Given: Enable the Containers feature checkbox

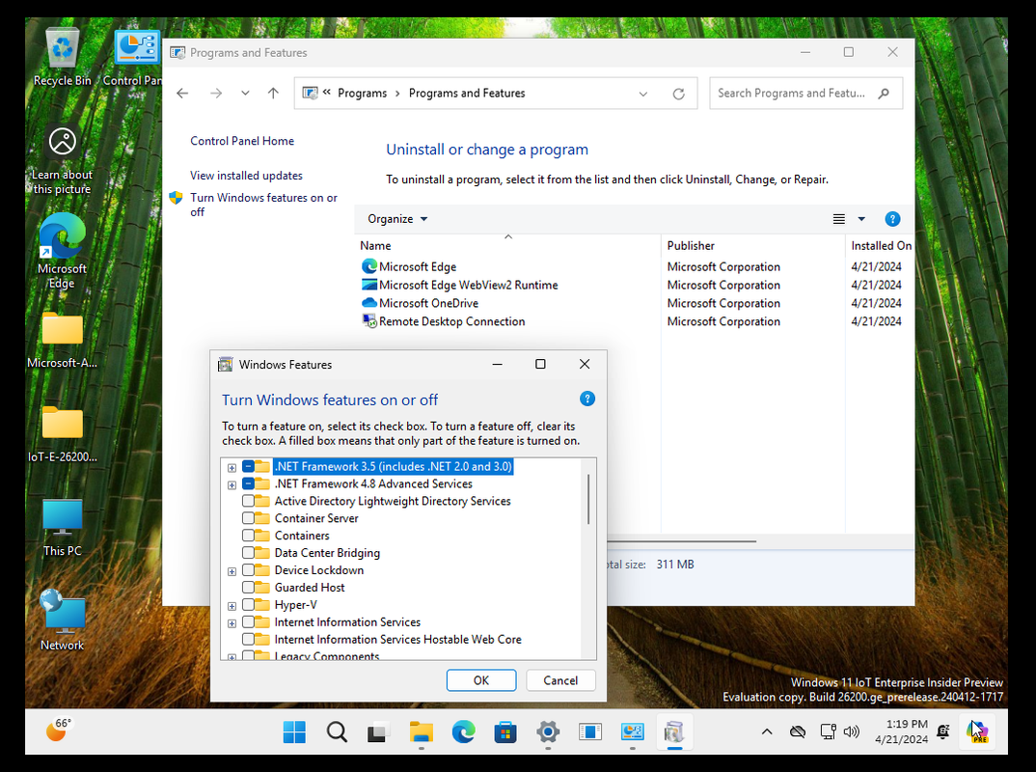Looking at the screenshot, I should (248, 536).
